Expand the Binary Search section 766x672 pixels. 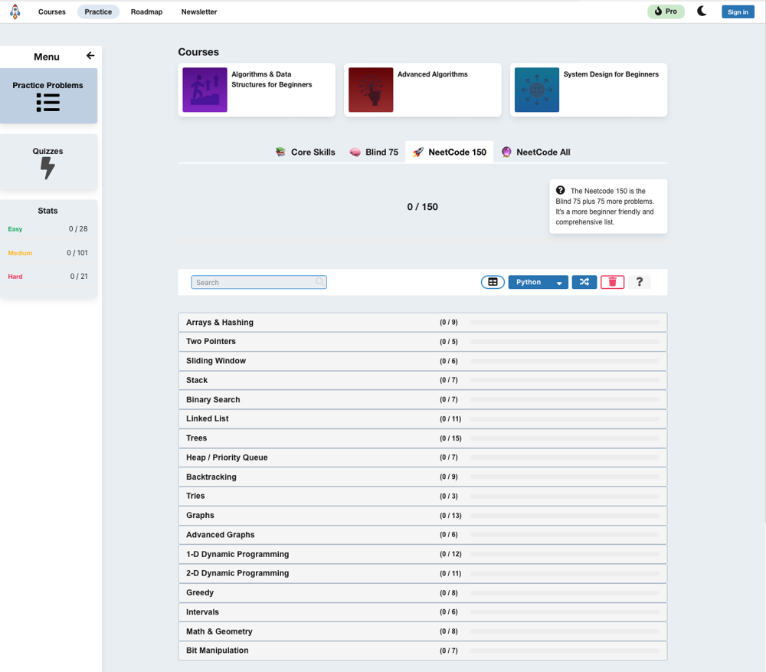[x=213, y=400]
